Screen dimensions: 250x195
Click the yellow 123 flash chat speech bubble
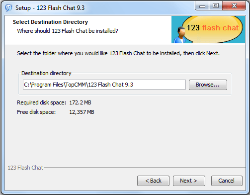pyautogui.click(x=213, y=29)
